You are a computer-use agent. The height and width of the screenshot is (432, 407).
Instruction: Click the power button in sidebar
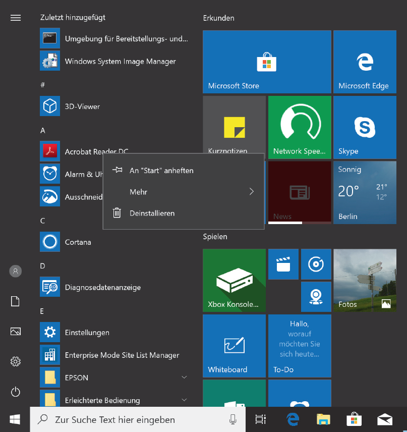pos(16,392)
